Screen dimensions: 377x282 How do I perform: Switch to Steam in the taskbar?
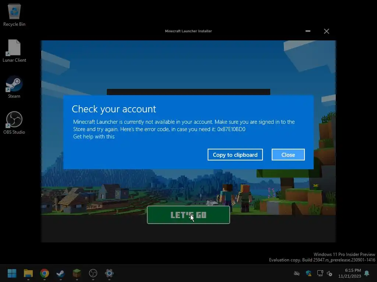[x=61, y=273]
